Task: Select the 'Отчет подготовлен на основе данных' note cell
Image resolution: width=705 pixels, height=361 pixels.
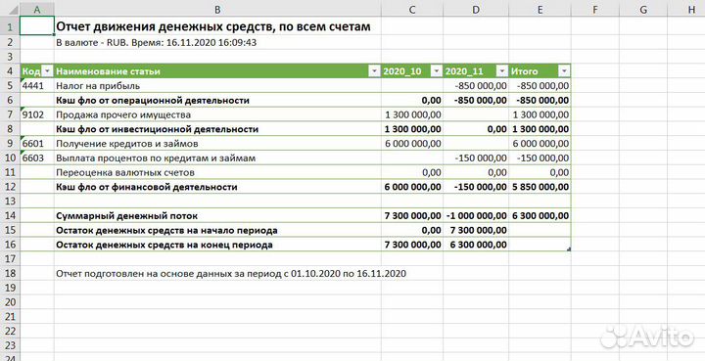Action: [x=217, y=273]
